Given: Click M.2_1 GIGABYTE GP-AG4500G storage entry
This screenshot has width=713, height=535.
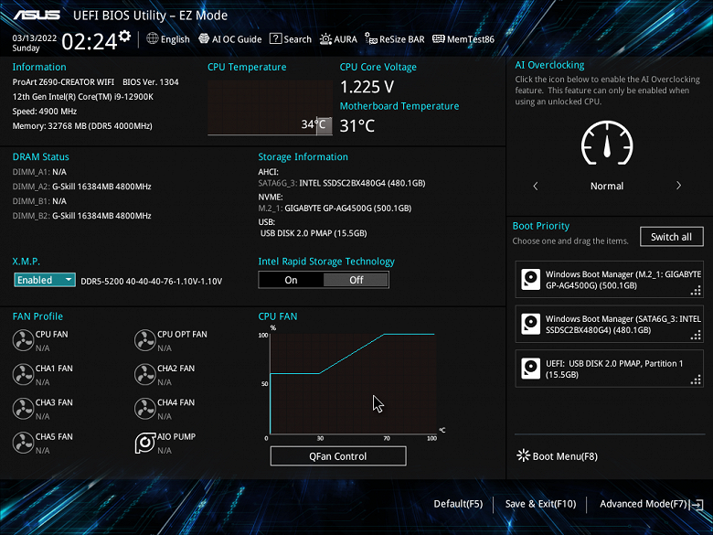Looking at the screenshot, I should click(335, 208).
